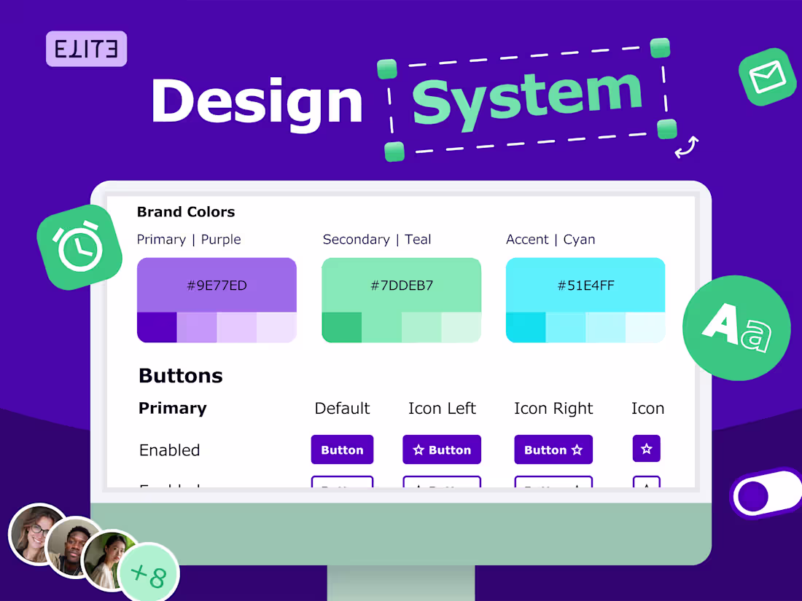This screenshot has width=802, height=601.
Task: Select the Default button column header
Action: pos(342,408)
